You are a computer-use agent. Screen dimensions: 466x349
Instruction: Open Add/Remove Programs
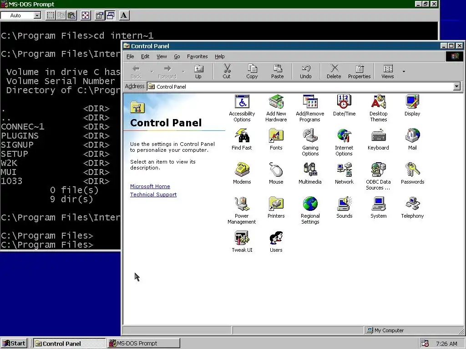coord(310,108)
